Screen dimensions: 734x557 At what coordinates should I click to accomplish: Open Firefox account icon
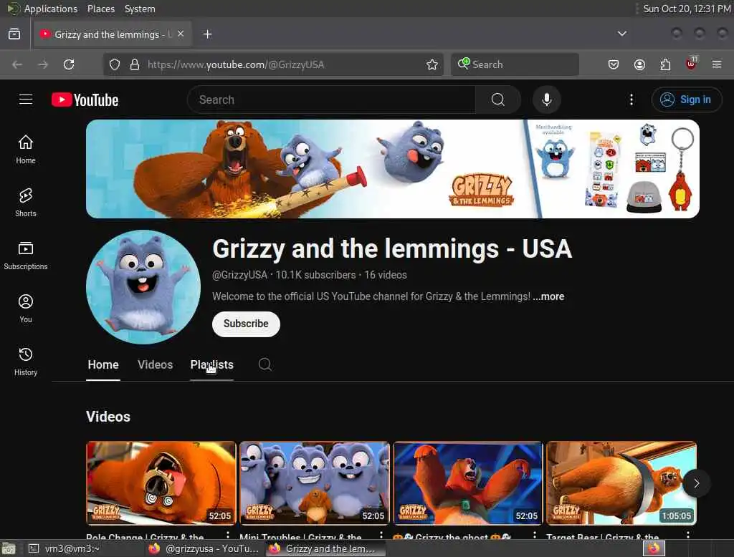click(x=639, y=64)
